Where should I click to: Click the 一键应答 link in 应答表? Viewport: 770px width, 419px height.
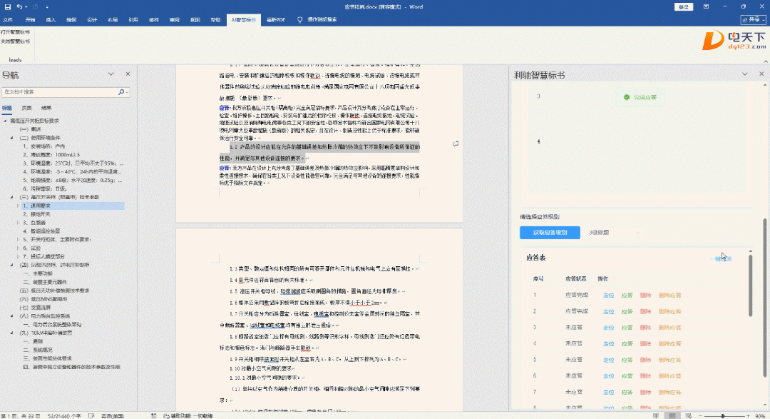(x=721, y=258)
